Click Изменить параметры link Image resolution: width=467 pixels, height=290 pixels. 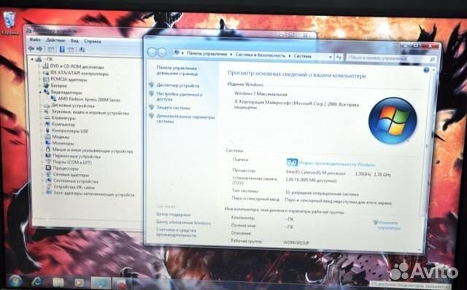coord(388,225)
